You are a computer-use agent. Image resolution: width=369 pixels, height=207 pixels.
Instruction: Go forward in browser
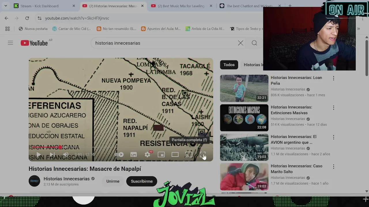[x=17, y=18]
